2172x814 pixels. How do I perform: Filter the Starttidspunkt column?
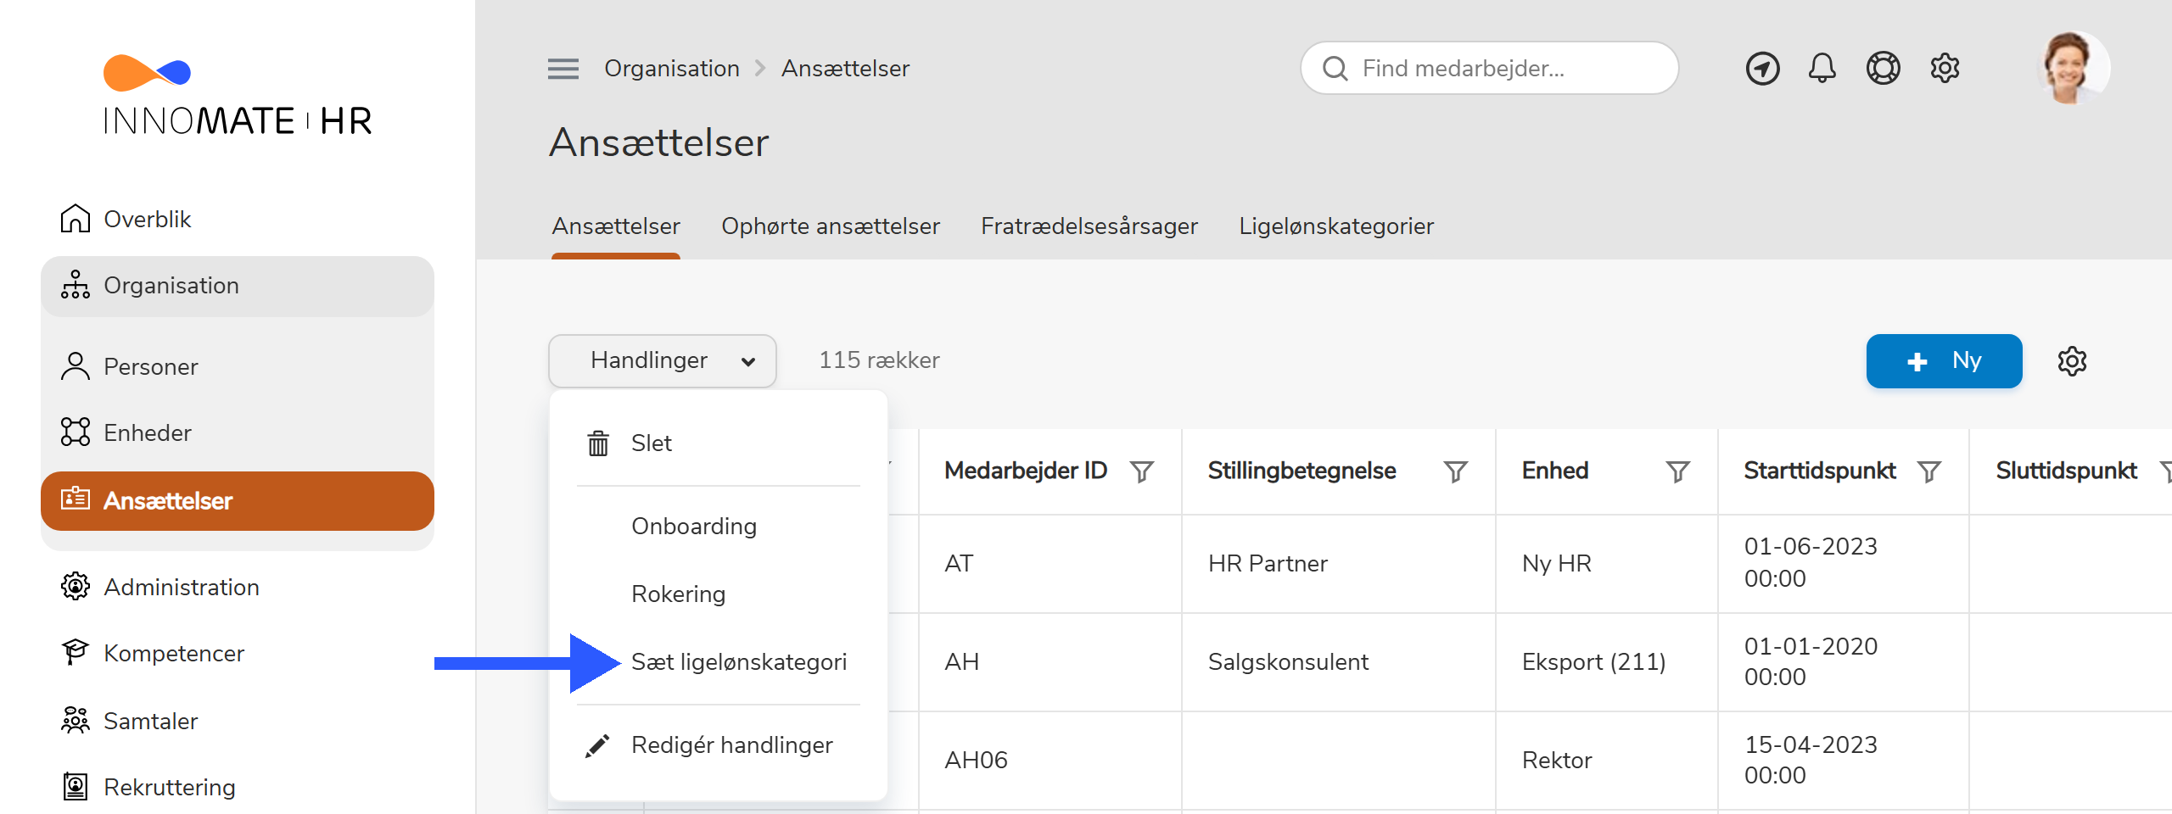1929,471
